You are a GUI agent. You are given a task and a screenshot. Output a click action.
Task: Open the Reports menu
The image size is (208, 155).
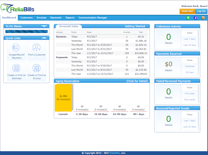[x=70, y=18]
